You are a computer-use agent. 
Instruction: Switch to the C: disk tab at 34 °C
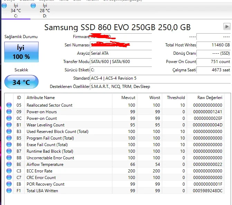16,10
